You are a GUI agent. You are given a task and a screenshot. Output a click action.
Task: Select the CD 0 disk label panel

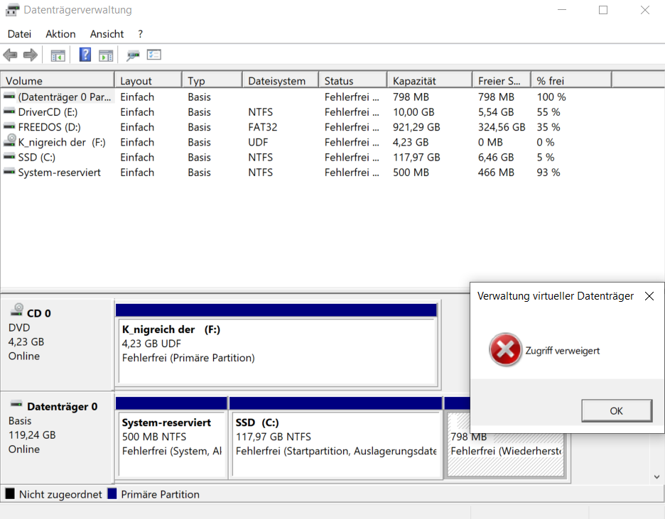click(x=58, y=345)
